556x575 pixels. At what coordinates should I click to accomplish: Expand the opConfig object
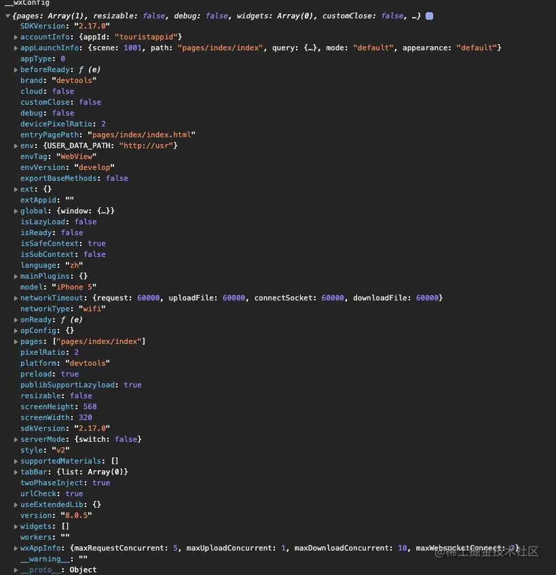(16, 331)
